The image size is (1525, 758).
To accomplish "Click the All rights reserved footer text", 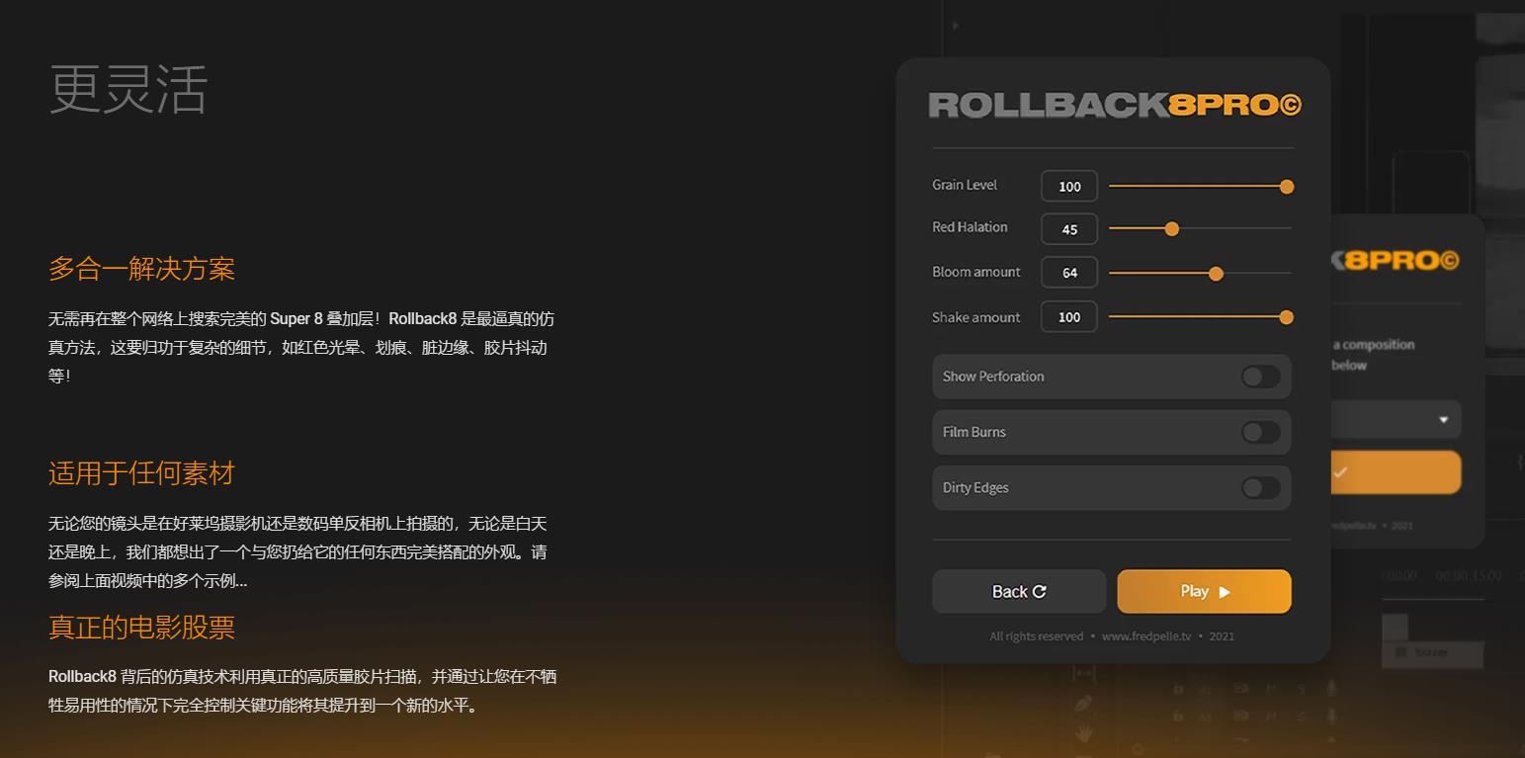I will (1037, 636).
